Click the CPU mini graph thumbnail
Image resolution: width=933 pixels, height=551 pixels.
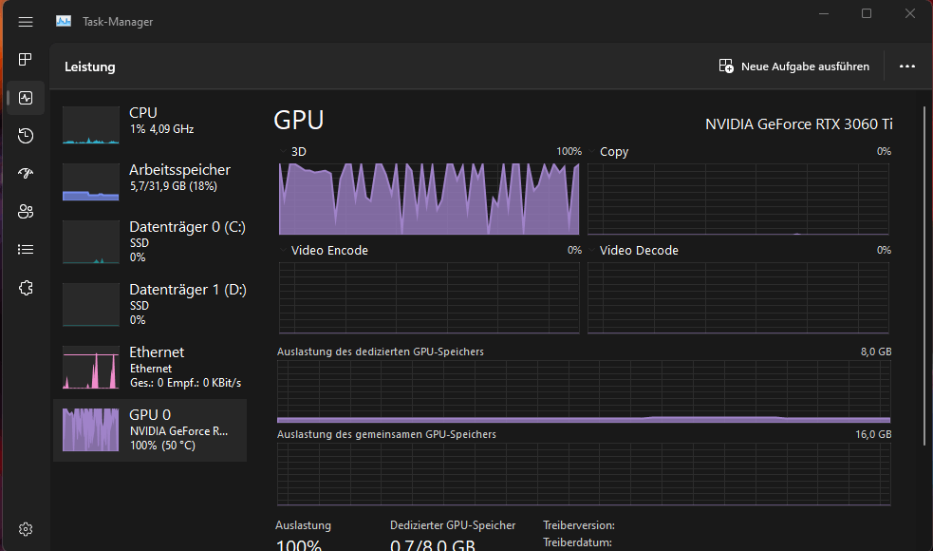[91, 125]
